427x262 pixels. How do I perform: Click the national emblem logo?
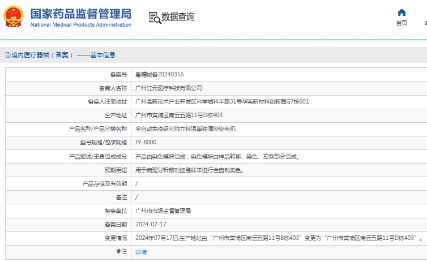point(14,16)
